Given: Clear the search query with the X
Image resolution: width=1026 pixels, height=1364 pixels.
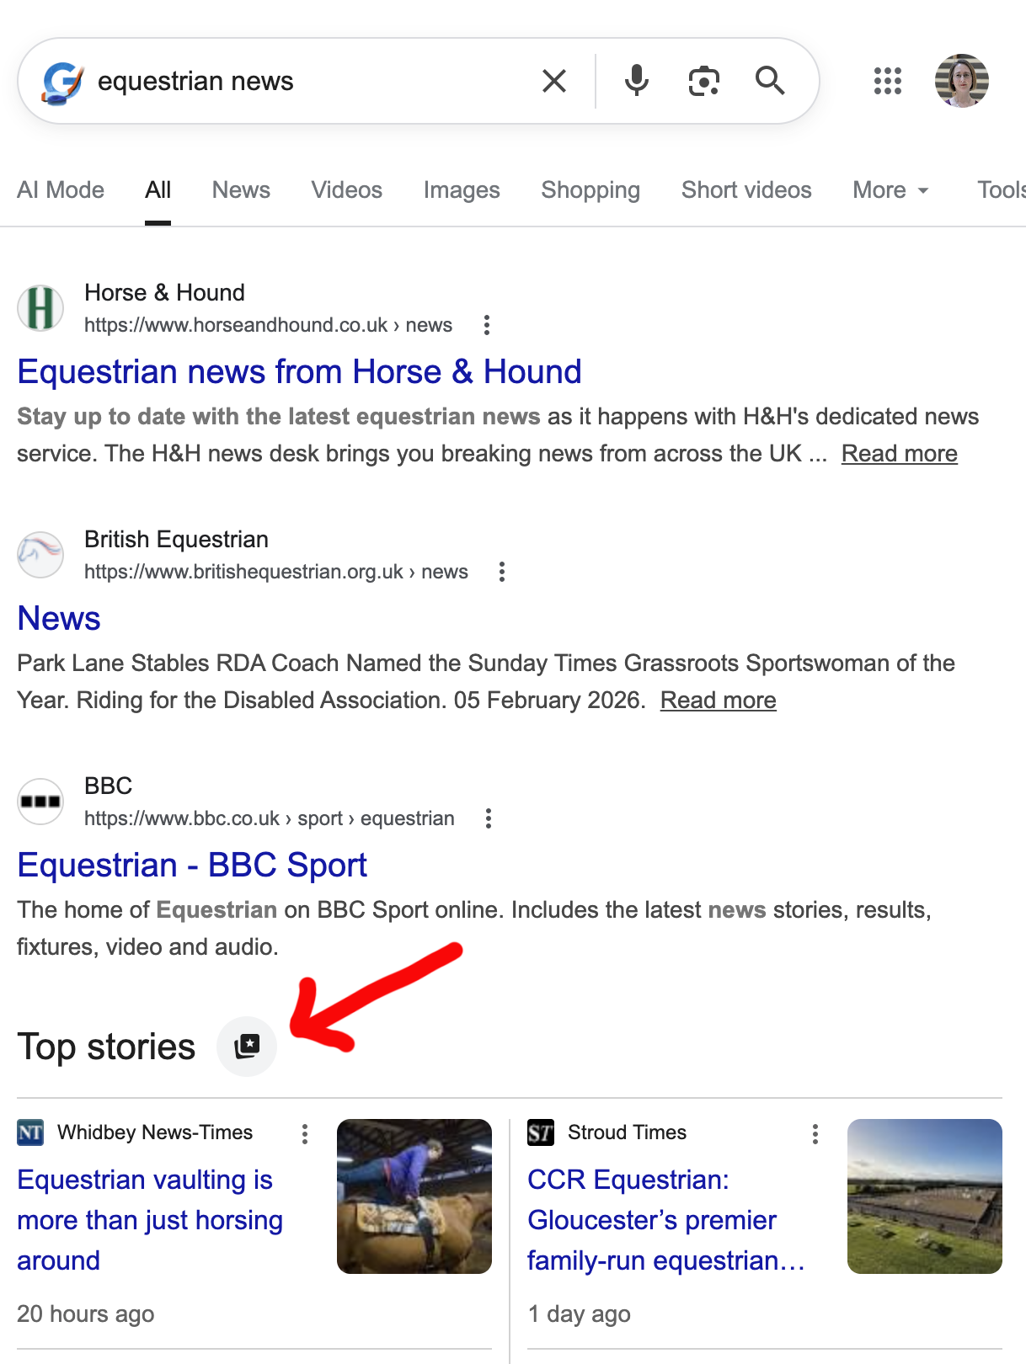Looking at the screenshot, I should point(553,80).
